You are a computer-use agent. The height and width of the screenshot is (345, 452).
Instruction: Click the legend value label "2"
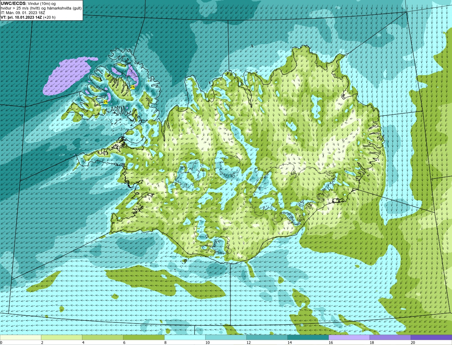[42, 343]
